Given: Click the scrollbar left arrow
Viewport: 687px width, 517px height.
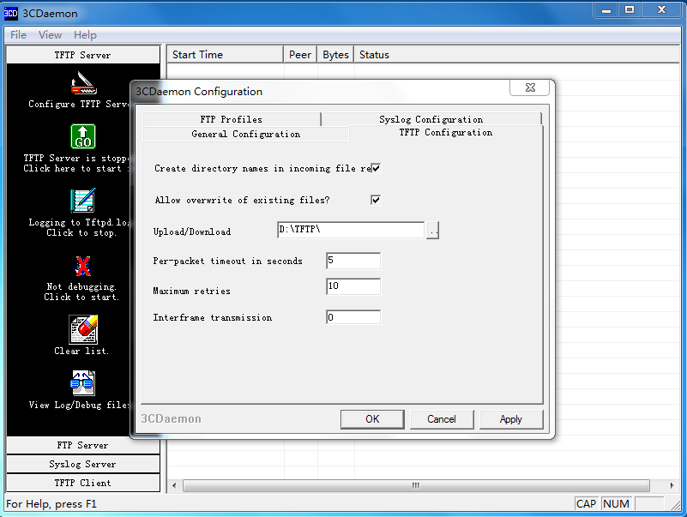Looking at the screenshot, I should [x=174, y=485].
